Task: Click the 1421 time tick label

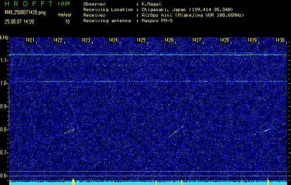Action: pyautogui.click(x=30, y=40)
